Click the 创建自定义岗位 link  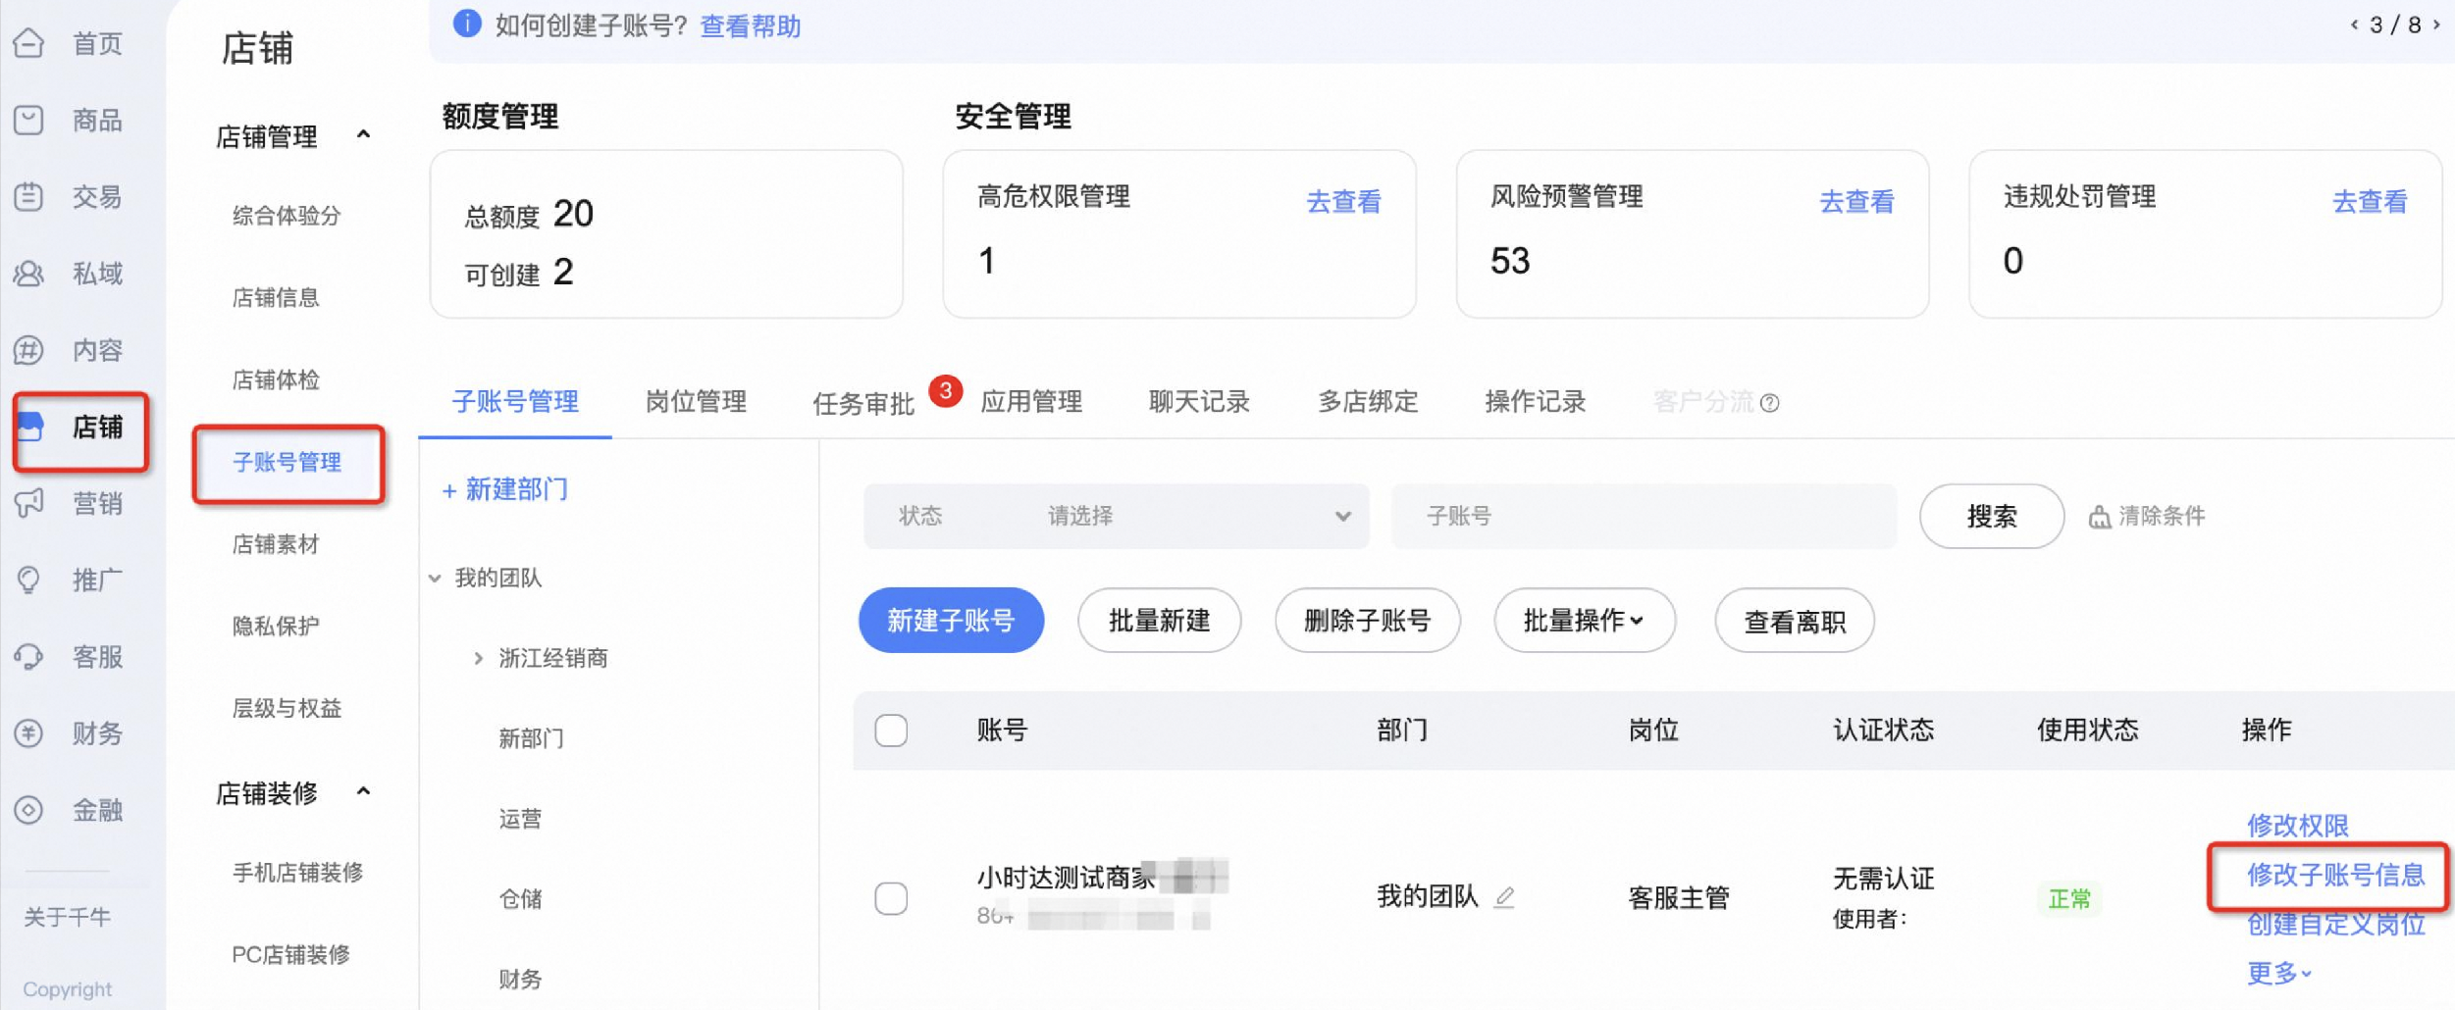(x=2336, y=924)
